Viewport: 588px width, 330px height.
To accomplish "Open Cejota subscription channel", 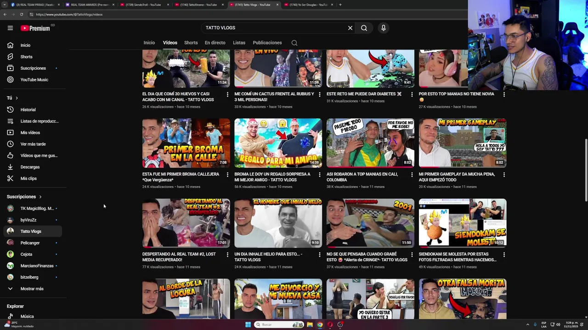I will pos(32,254).
